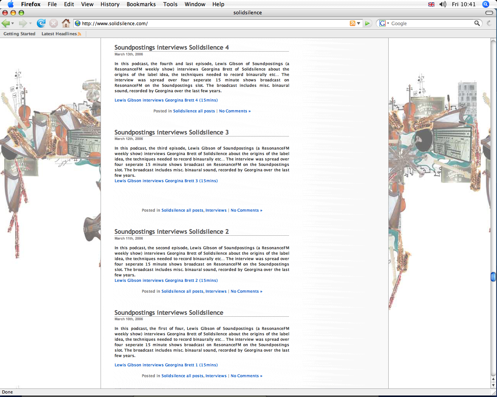
Task: Open the Latest Headlines bookmark feed
Action: coord(59,34)
